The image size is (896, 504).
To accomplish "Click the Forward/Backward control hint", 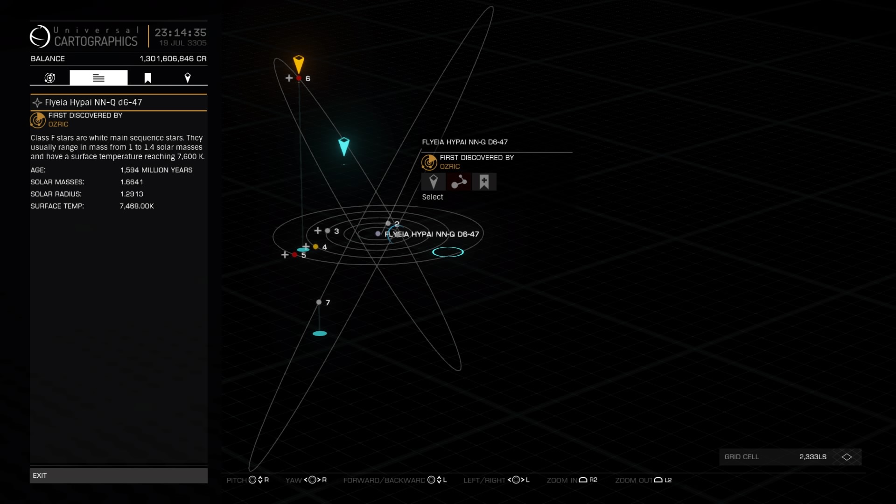I will pos(395,480).
